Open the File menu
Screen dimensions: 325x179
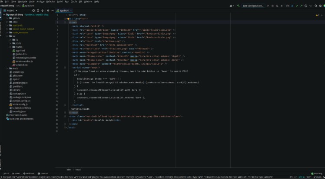(1, 1)
